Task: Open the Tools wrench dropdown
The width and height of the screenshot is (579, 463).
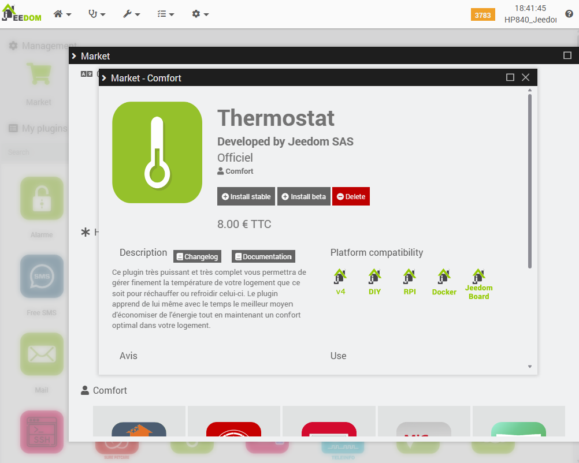Action: [132, 14]
